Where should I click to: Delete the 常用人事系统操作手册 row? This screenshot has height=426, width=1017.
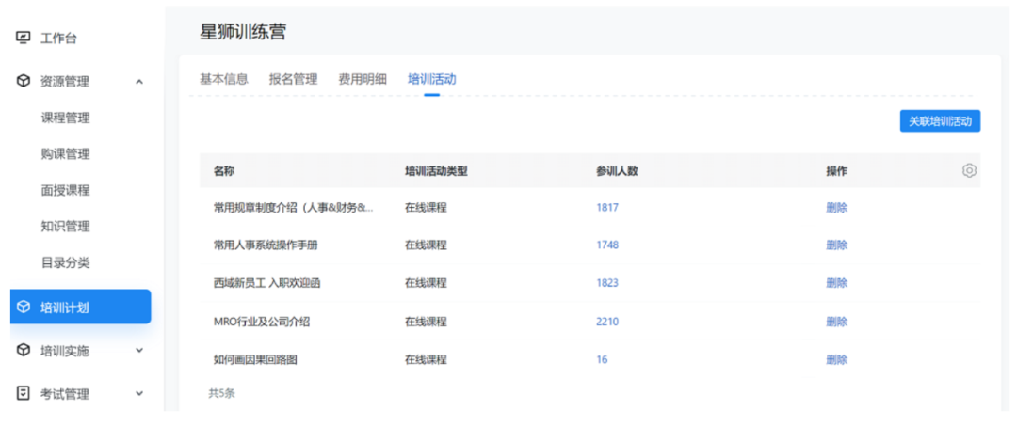click(836, 245)
